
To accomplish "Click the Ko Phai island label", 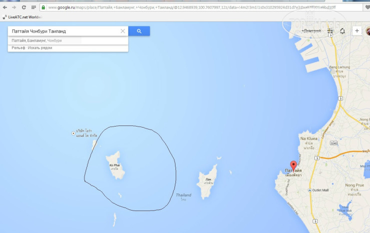I will tap(114, 165).
